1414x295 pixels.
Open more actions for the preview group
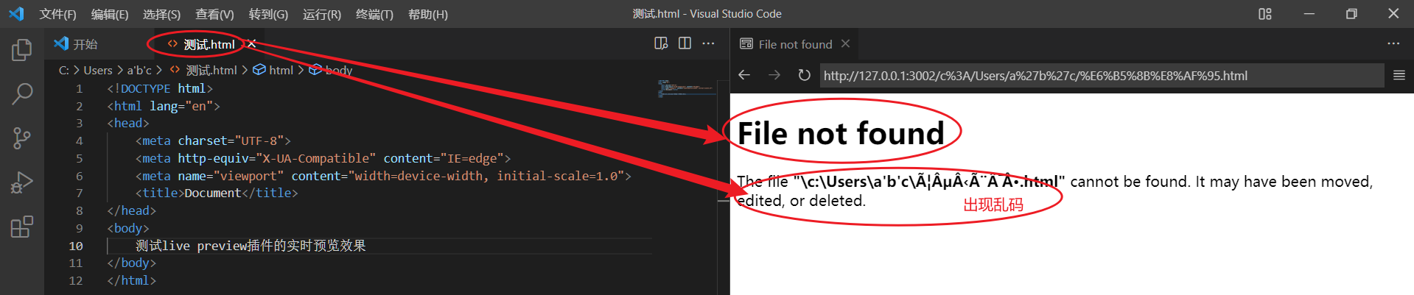[x=1393, y=44]
